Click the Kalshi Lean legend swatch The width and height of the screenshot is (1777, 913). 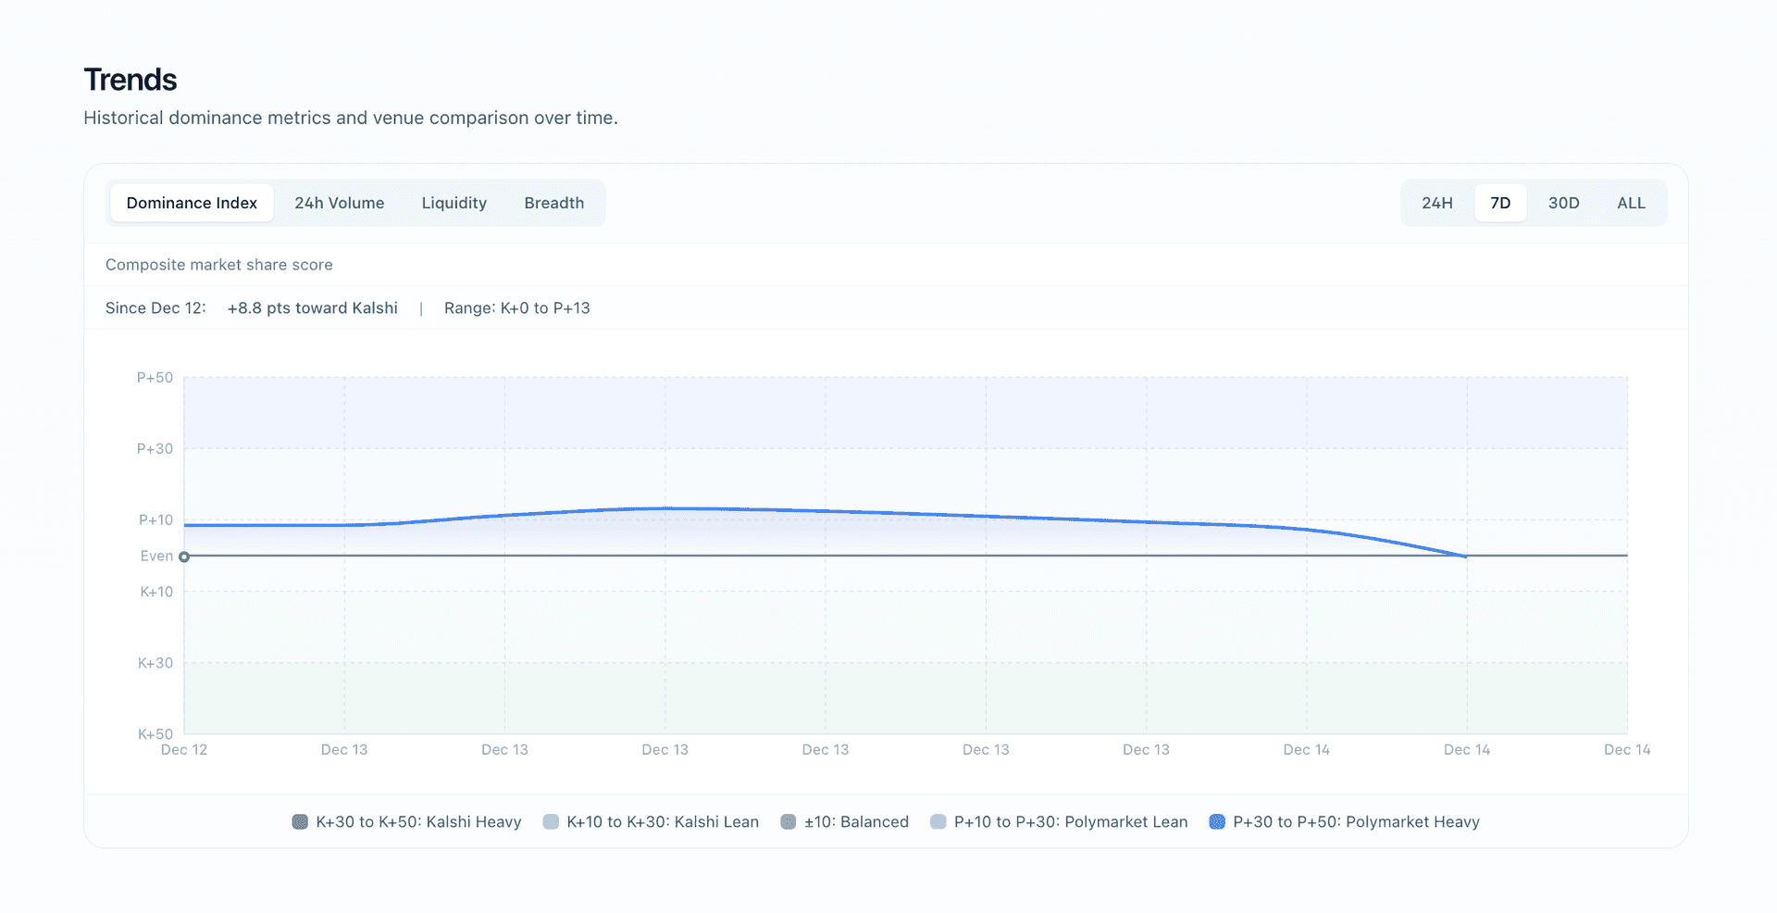point(551,821)
